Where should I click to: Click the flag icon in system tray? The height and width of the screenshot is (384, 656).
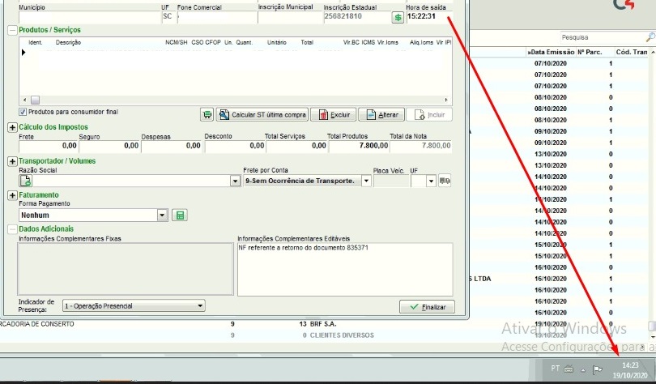[597, 369]
